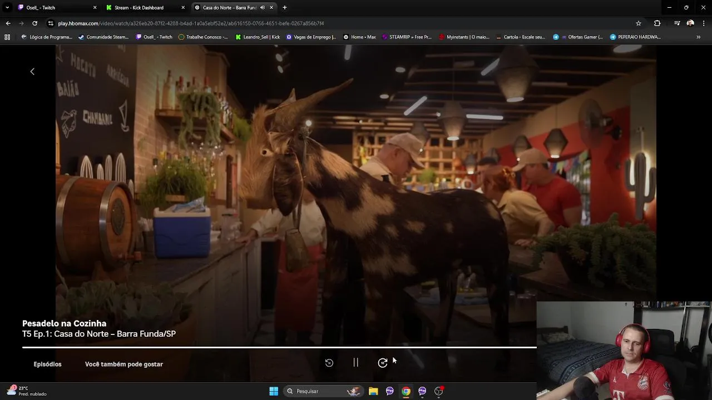Click the T5 Ep.1 episode title text
Viewport: 712px width, 400px height.
(x=99, y=334)
